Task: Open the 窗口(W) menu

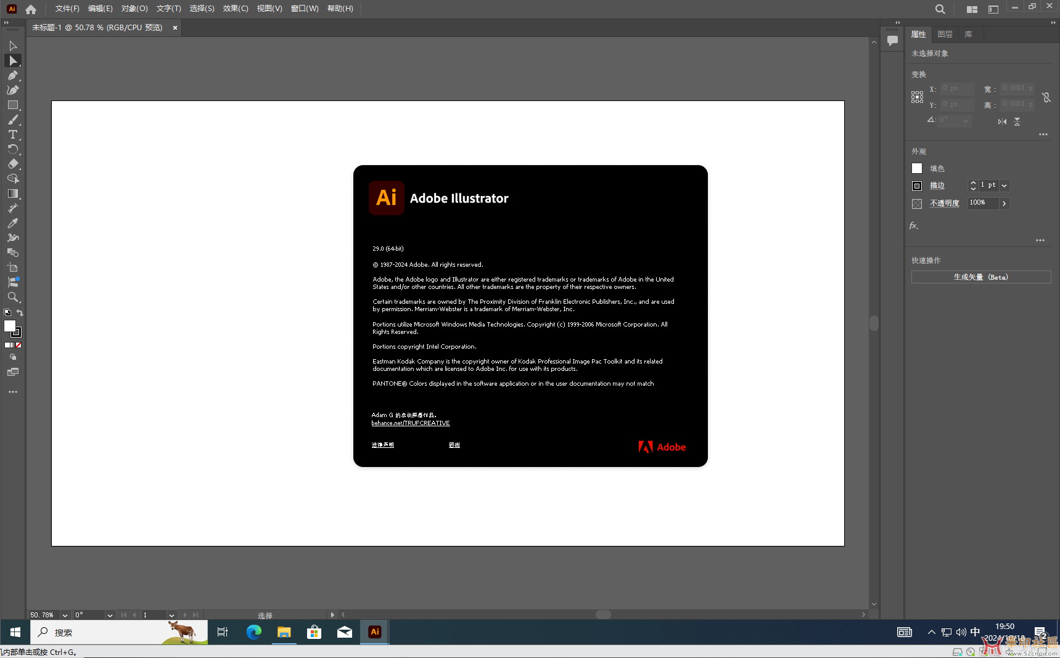Action: 305,9
